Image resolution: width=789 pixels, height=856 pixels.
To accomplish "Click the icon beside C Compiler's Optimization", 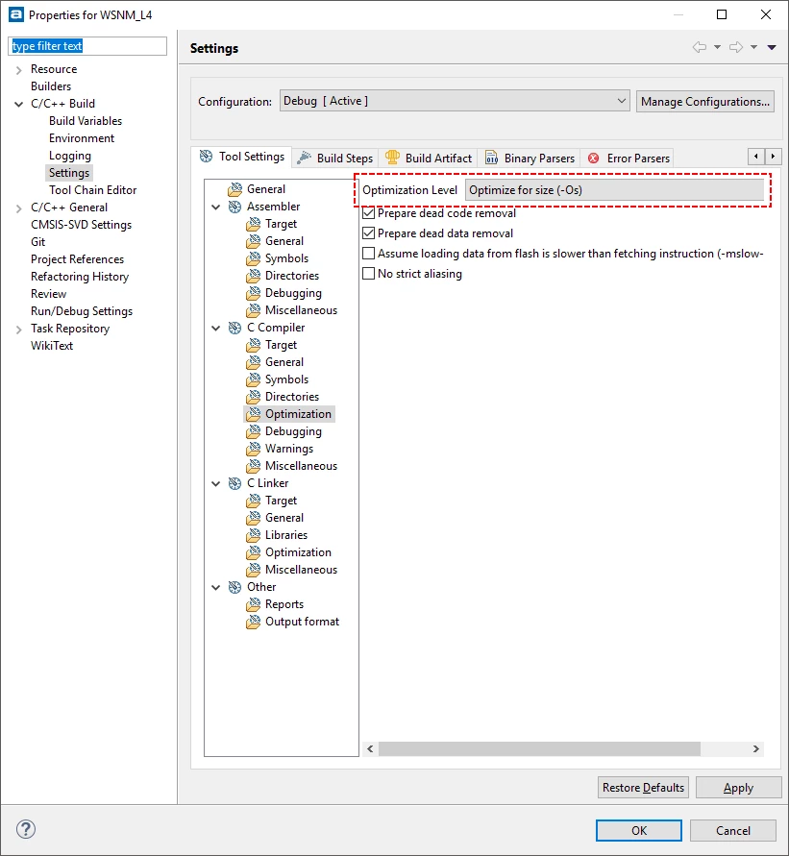I will 254,414.
